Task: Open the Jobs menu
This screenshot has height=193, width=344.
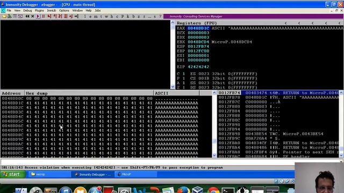Action: pyautogui.click(x=98, y=11)
